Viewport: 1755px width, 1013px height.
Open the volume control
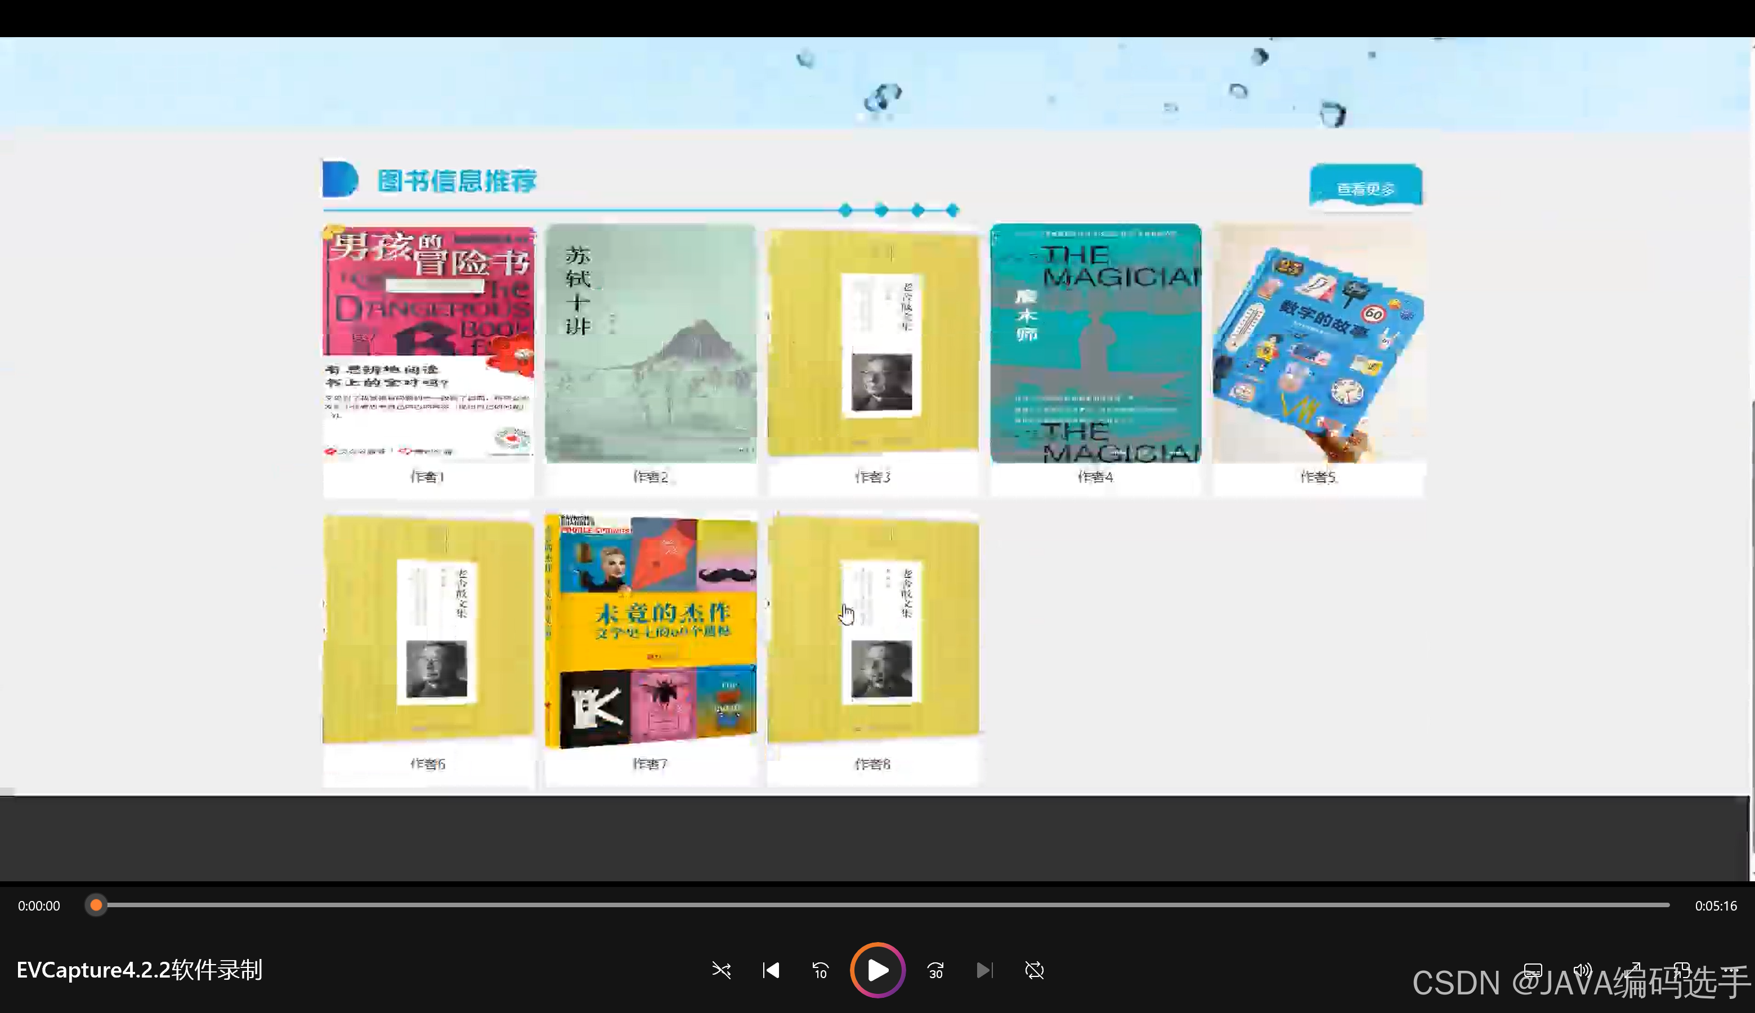coord(1582,970)
